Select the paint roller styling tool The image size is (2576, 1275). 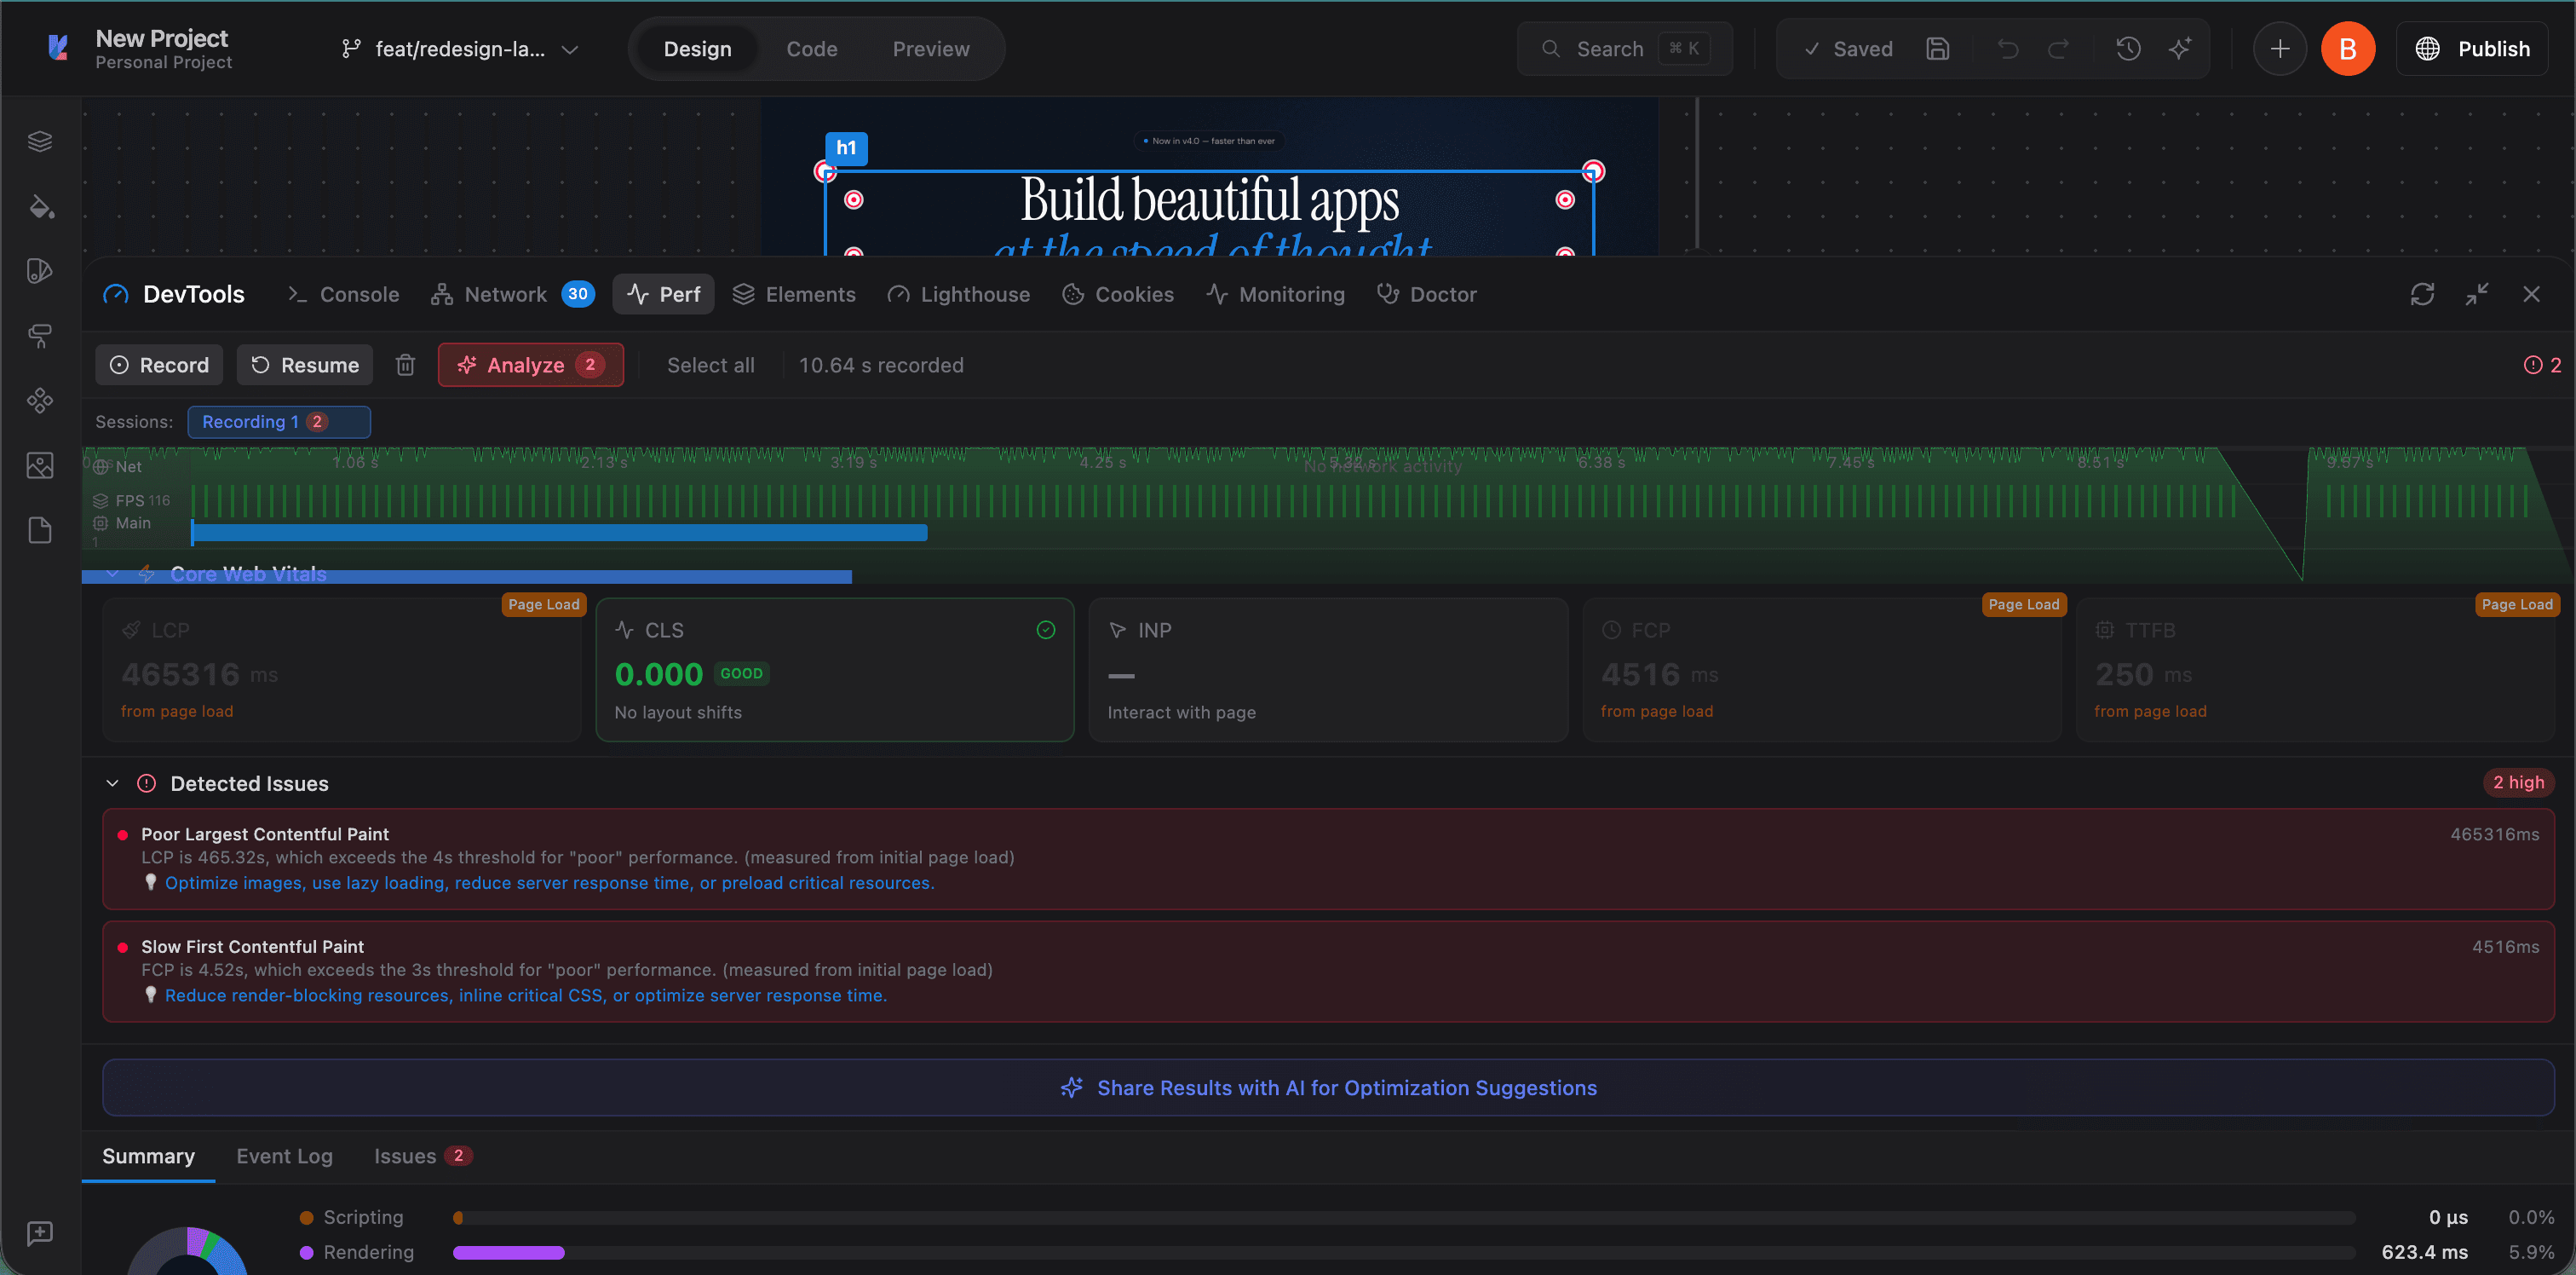click(x=40, y=337)
